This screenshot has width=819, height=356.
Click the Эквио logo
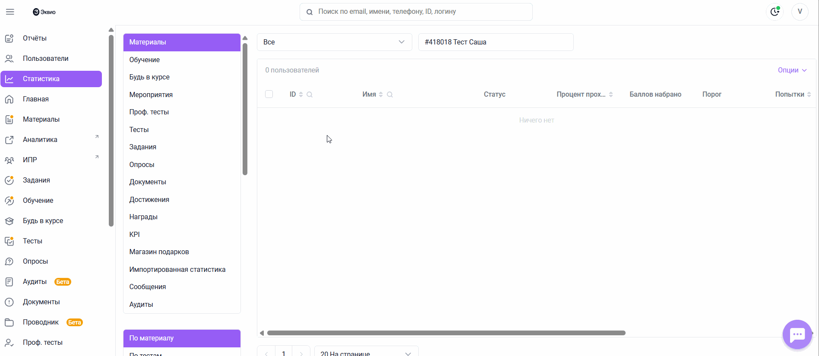point(44,12)
